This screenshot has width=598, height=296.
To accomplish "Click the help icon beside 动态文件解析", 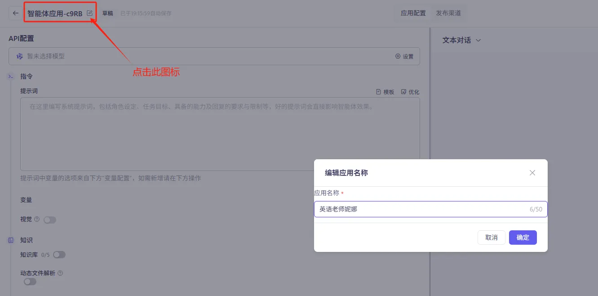I will [x=60, y=273].
